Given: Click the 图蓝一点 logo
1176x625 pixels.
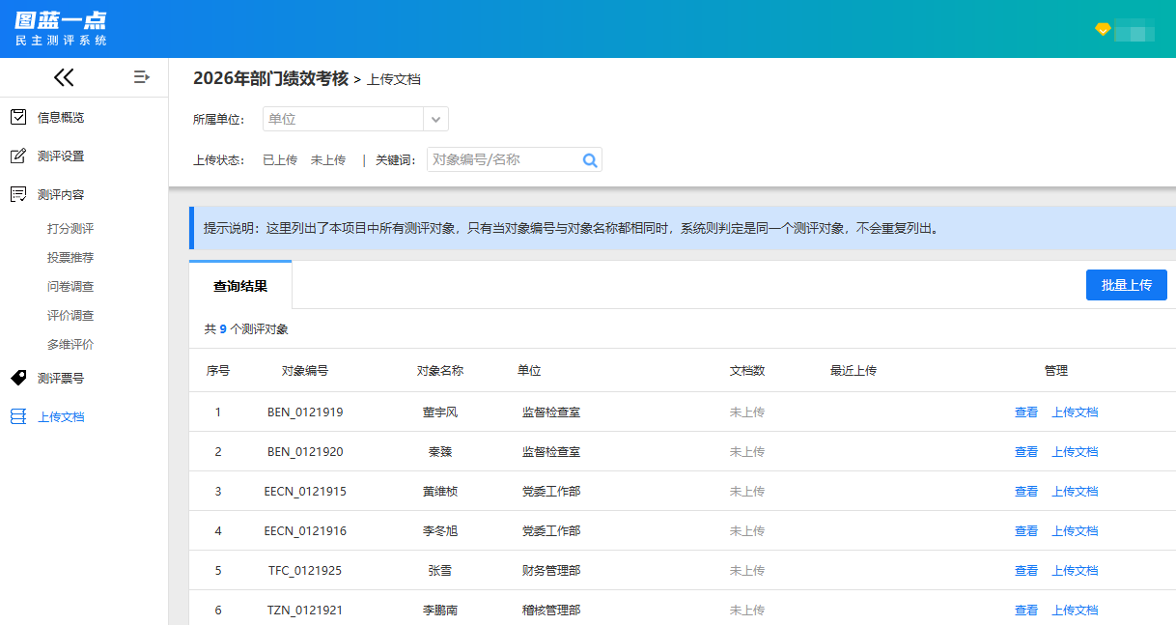Looking at the screenshot, I should [x=61, y=28].
